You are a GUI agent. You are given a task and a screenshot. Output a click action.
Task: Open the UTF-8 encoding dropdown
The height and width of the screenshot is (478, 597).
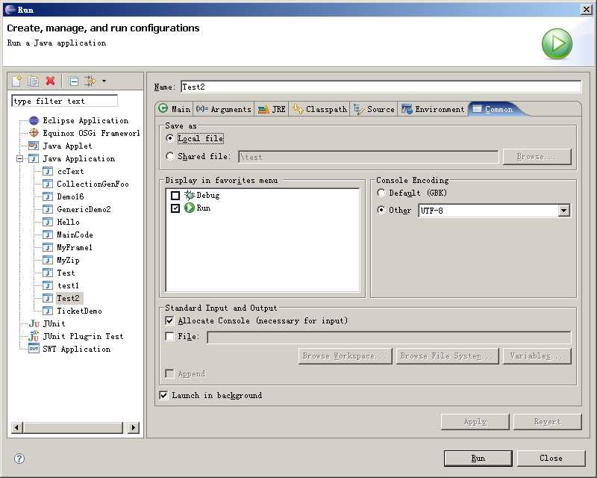click(564, 211)
